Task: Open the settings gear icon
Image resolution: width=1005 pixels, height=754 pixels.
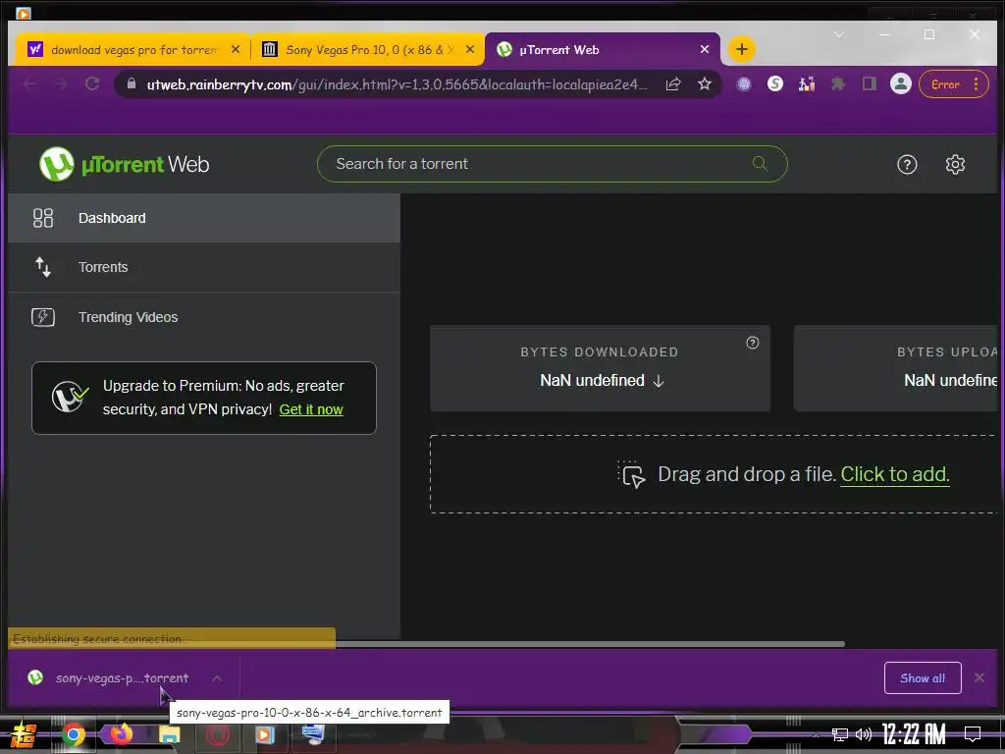Action: point(955,165)
